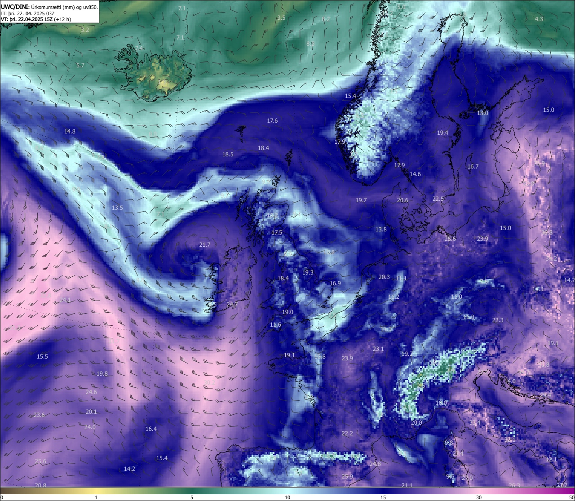Click the 27.0 value near Sardinia
Viewport: 575px width, 501px height.
(467, 478)
